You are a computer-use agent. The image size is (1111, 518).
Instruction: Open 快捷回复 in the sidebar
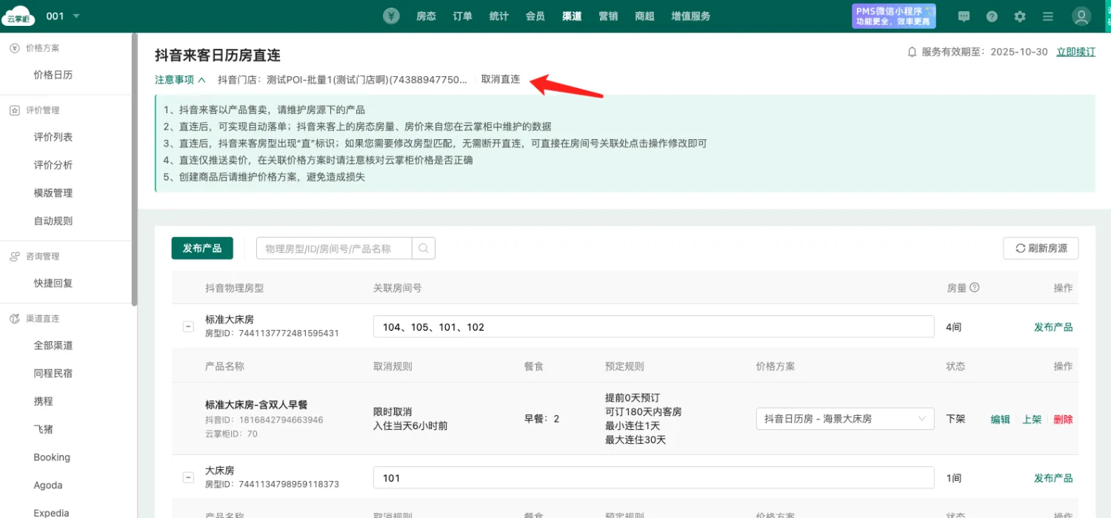click(x=53, y=283)
